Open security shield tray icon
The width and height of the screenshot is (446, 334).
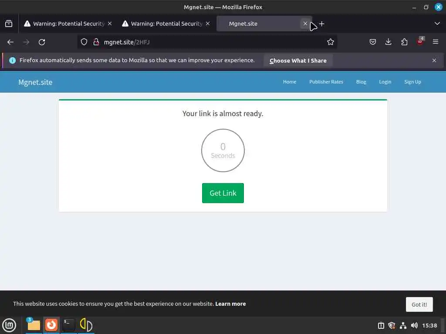pos(392,325)
